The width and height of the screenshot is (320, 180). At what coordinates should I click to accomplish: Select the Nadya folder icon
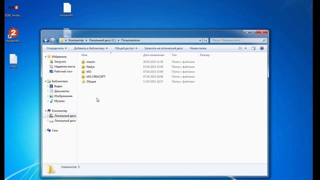coord(83,66)
